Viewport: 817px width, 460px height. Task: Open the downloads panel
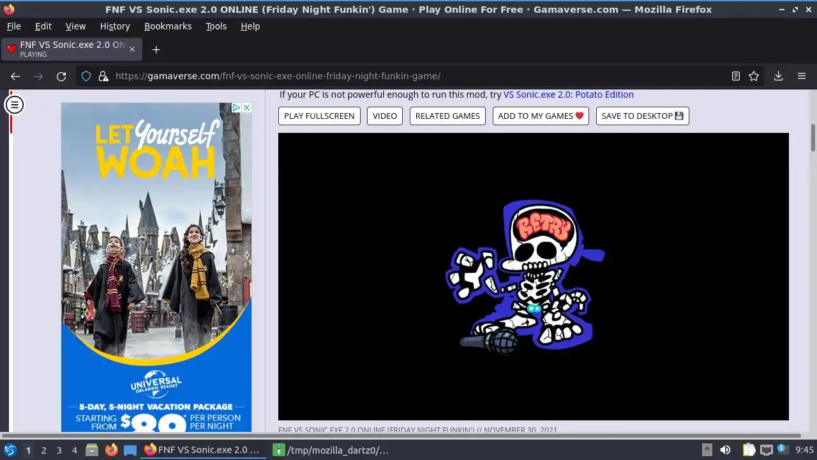(x=778, y=76)
